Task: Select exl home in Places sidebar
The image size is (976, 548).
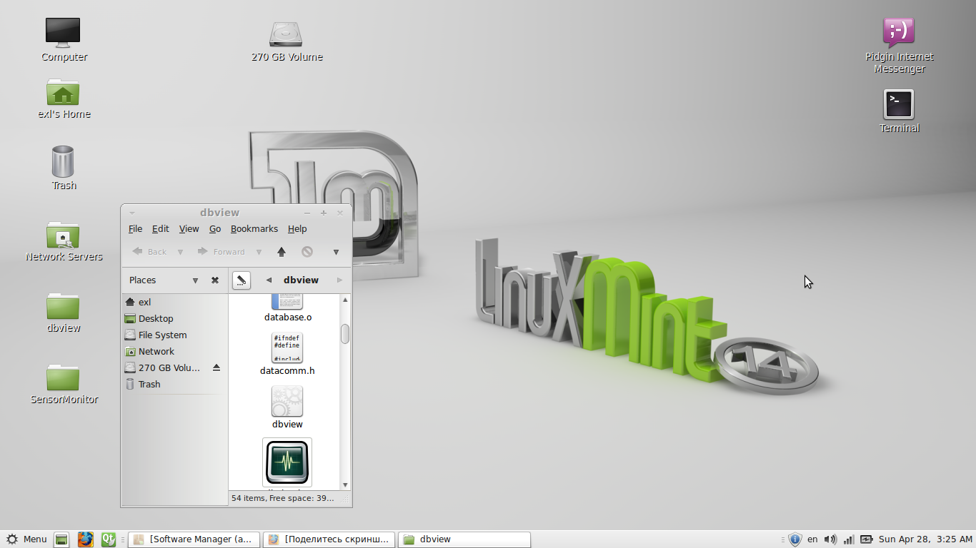Action: (174, 302)
